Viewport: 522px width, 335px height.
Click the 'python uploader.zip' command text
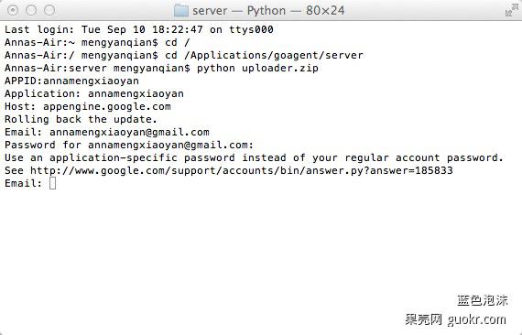point(257,69)
